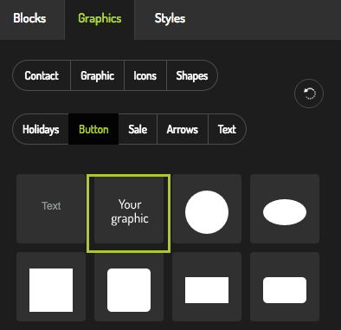This screenshot has height=330, width=341.
Task: Select the Arrows filter
Action: (183, 129)
